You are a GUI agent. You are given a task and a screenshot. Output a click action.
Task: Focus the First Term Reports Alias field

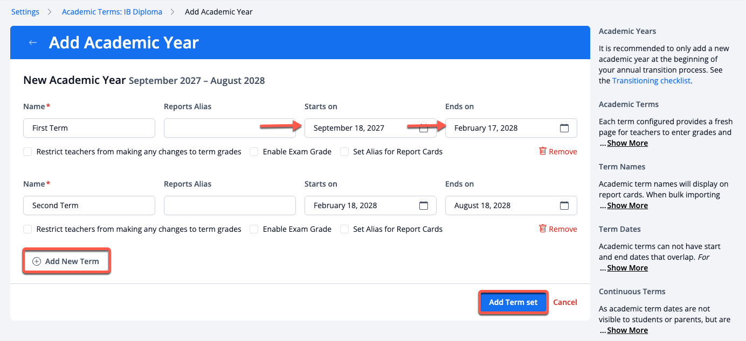coord(230,128)
